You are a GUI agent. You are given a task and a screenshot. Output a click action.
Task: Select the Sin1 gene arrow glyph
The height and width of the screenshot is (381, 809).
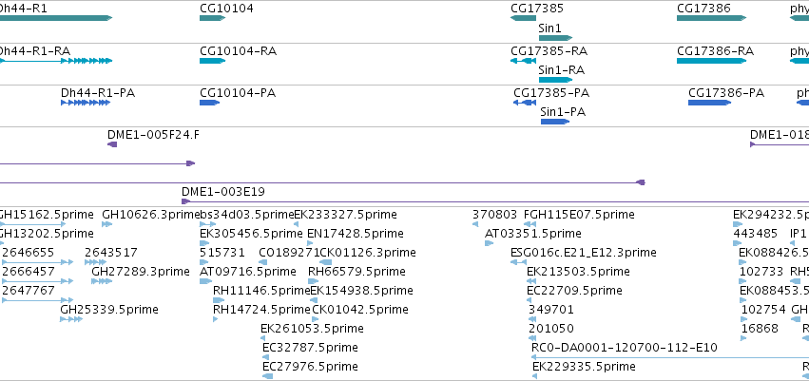coord(556,38)
